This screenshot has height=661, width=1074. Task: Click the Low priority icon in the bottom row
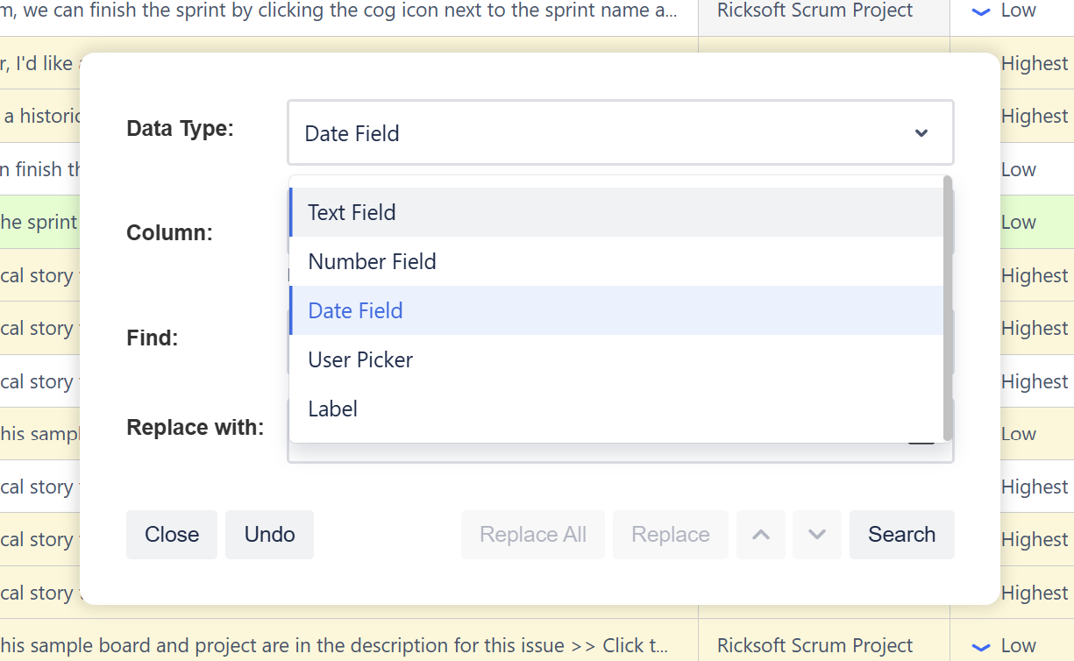982,647
